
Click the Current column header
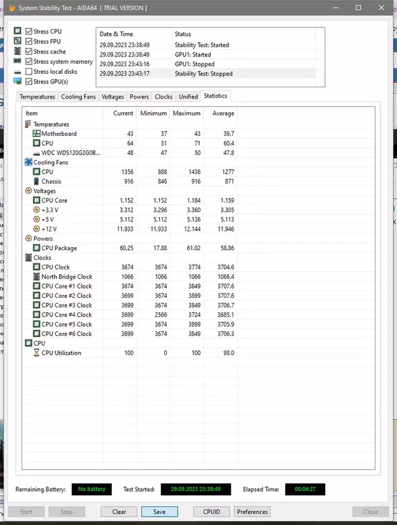pyautogui.click(x=120, y=113)
